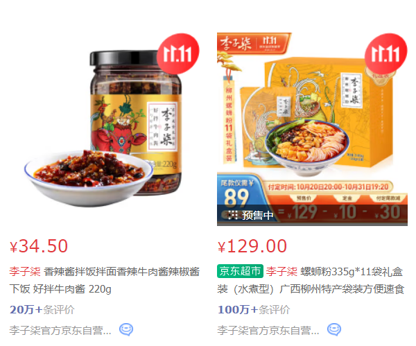Screen dimensions: 416x346
Task: Open the 香辣酱拌饭拌面香辣牛肉酱 product title
Action: 104,280
